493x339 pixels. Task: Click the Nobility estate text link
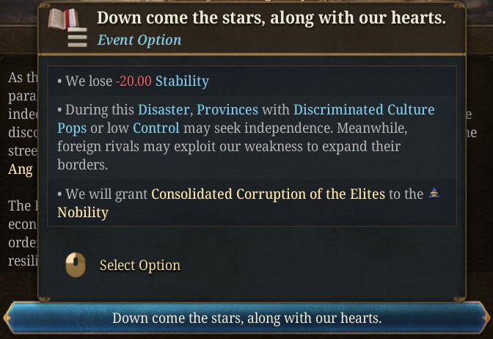pos(83,213)
